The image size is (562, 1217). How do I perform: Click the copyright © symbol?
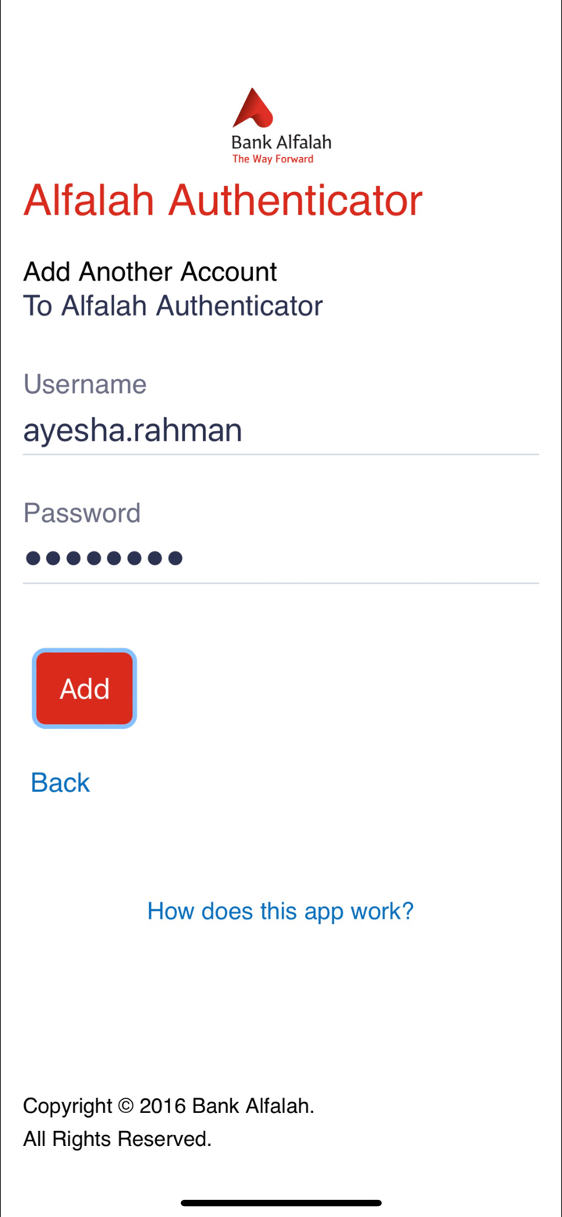coord(126,1106)
